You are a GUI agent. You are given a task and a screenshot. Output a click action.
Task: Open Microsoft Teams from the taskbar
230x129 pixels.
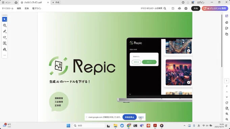coord(142,126)
